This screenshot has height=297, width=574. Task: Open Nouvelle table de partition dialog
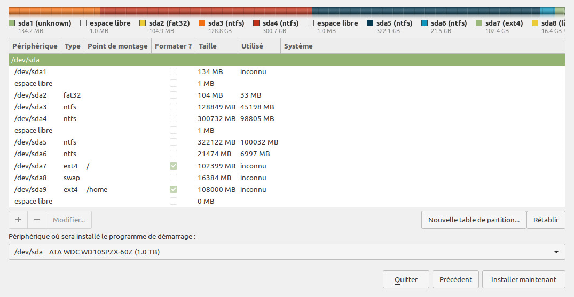point(473,220)
